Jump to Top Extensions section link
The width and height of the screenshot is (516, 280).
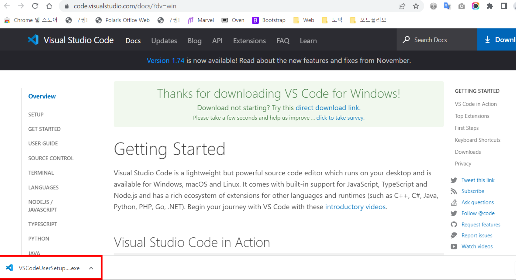pyautogui.click(x=472, y=116)
